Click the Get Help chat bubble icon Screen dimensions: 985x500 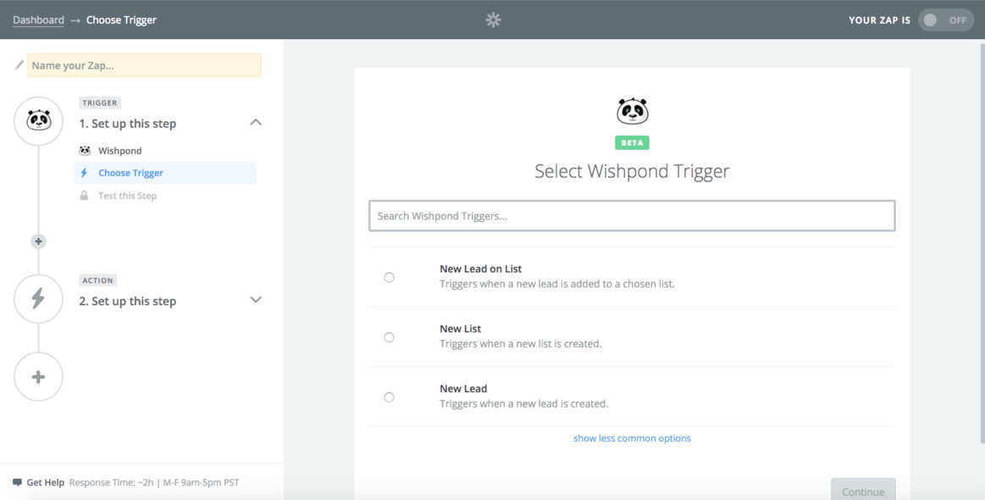point(18,483)
